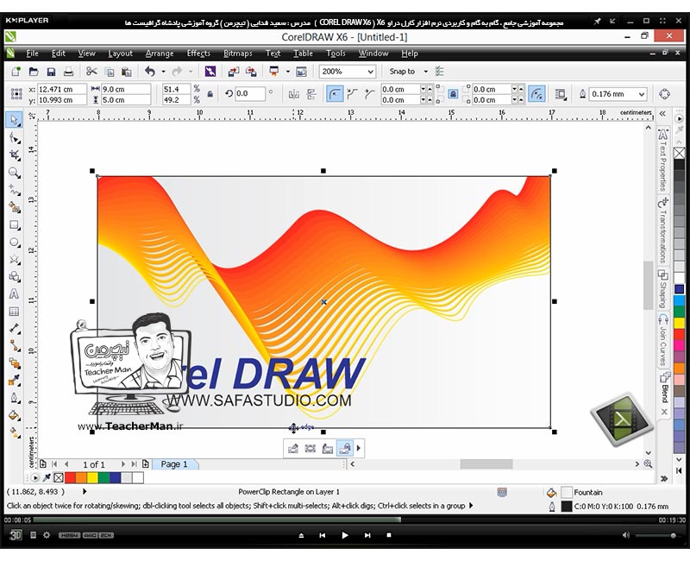Switch to the Transformations docker tab
The width and height of the screenshot is (690, 561).
tap(663, 230)
